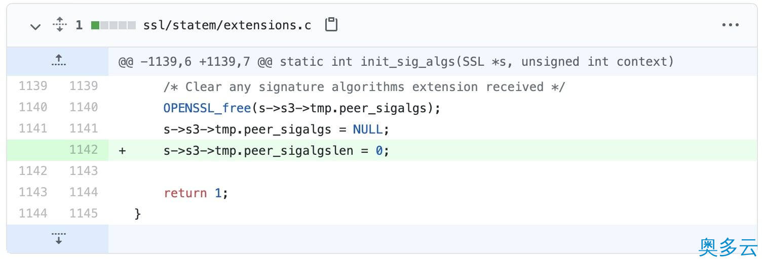763x262 pixels.
Task: Click the 奥多云 watermark logo
Action: pyautogui.click(x=728, y=247)
